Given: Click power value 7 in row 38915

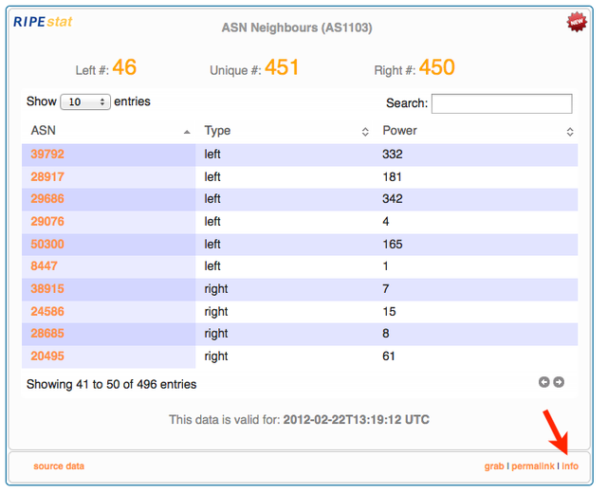Looking at the screenshot, I should (x=386, y=288).
